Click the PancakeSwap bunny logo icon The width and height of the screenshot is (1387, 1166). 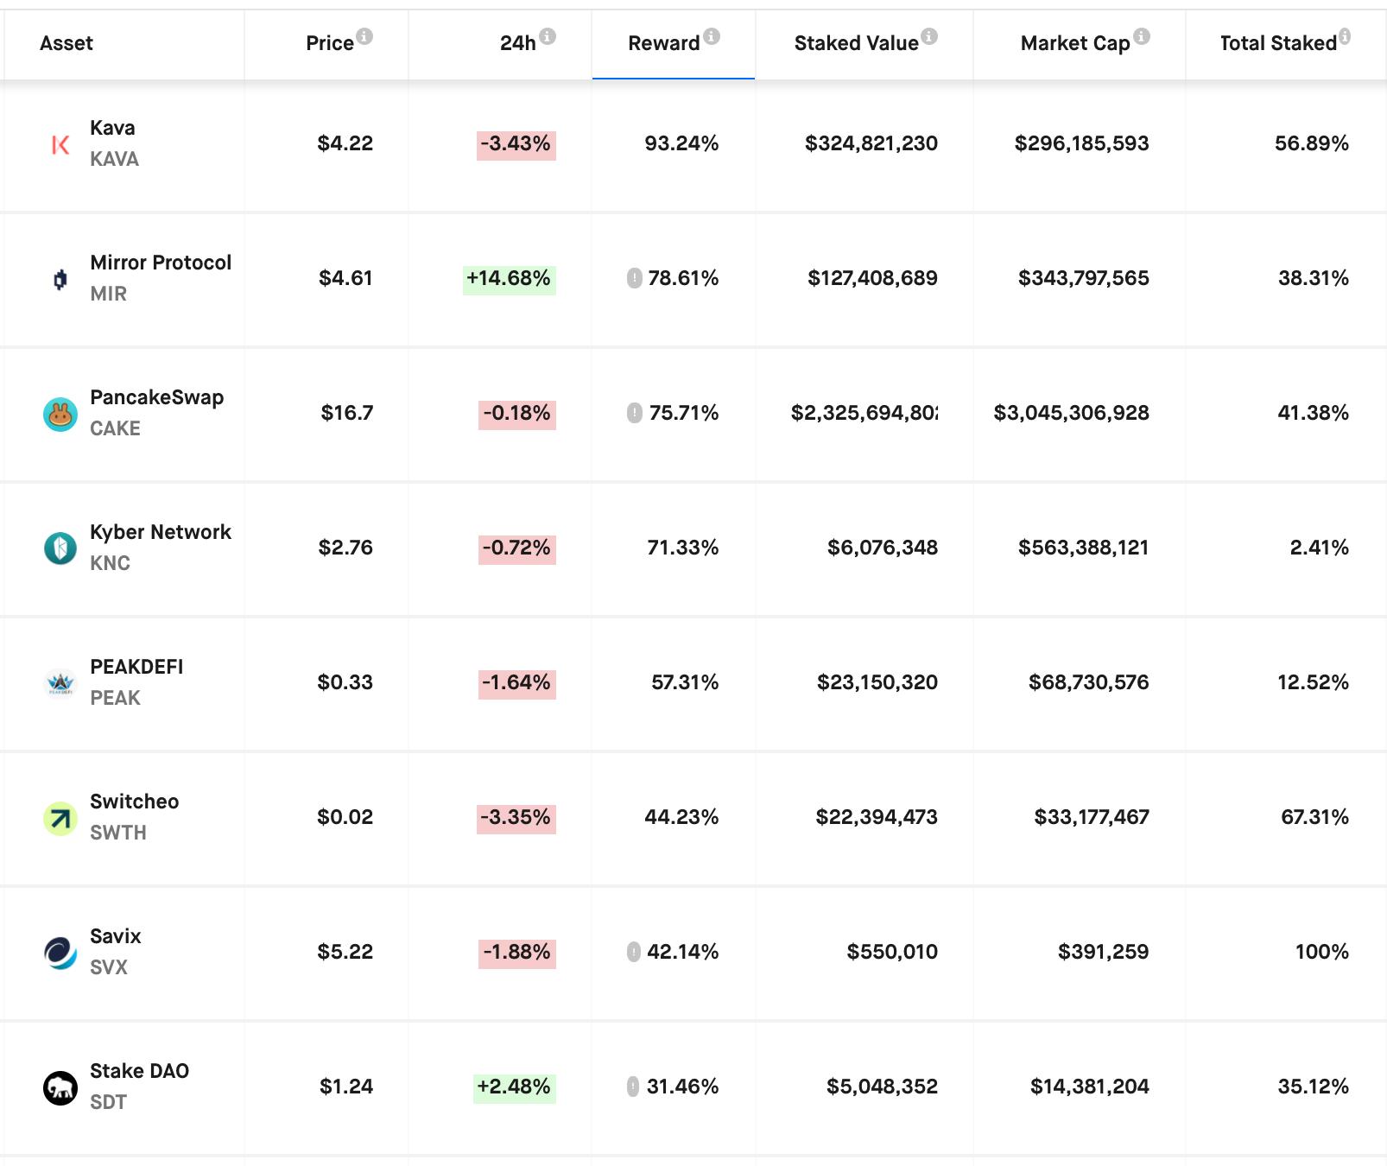60,415
